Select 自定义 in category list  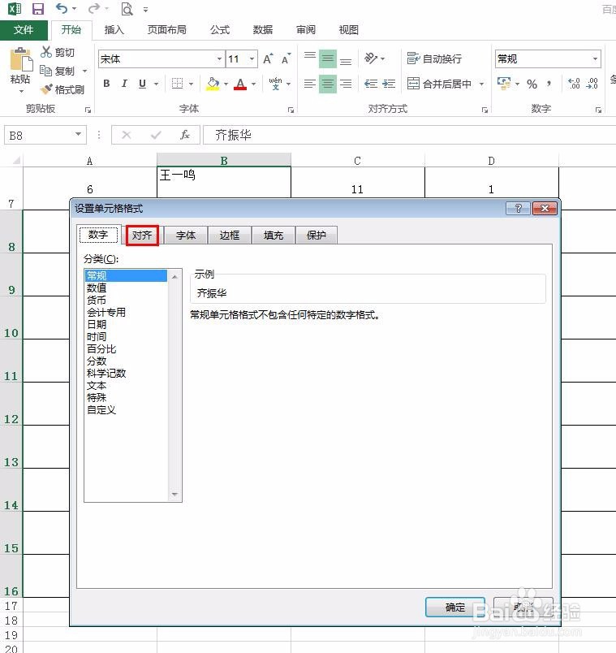click(x=101, y=410)
